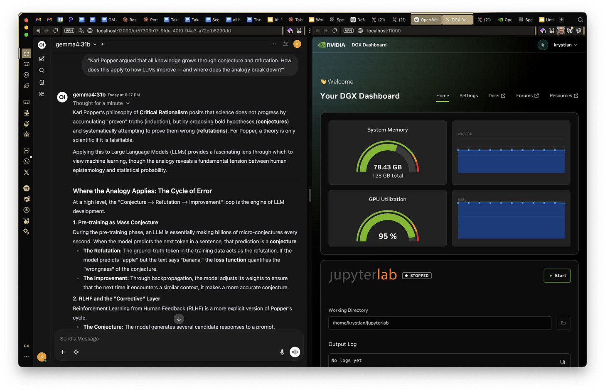This screenshot has height=391, width=605.
Task: Open the first Gmail pinned tab
Action: (38, 20)
